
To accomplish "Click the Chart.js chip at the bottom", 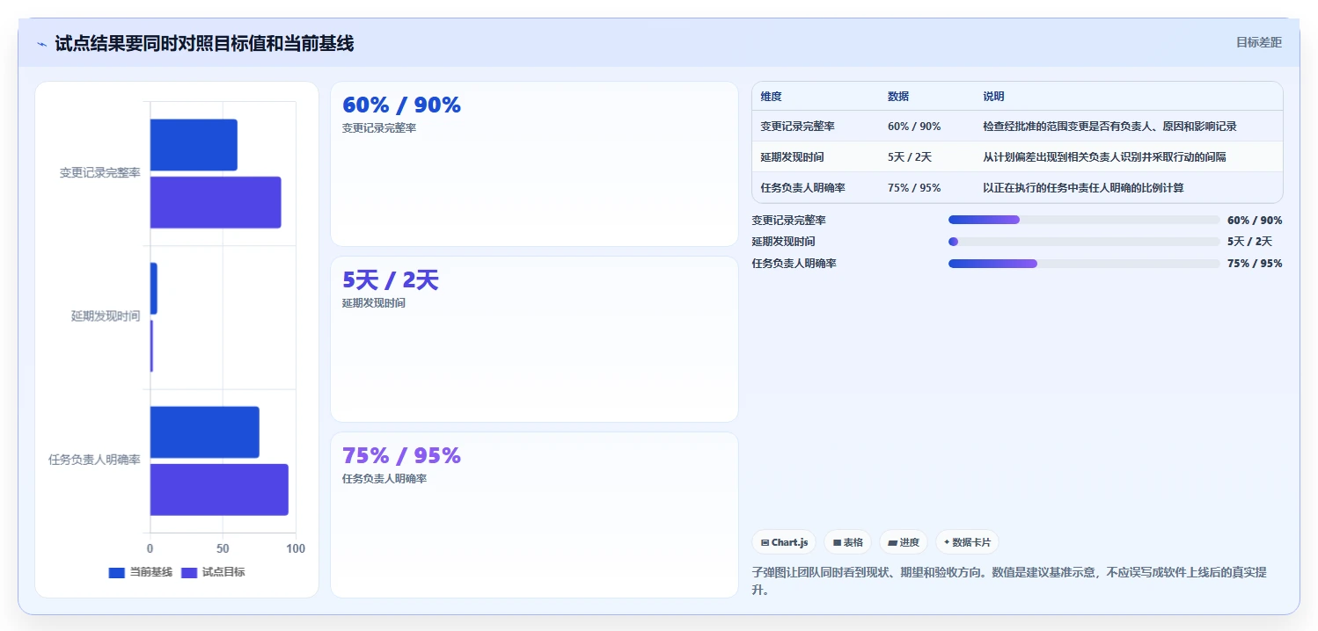I will pos(784,542).
